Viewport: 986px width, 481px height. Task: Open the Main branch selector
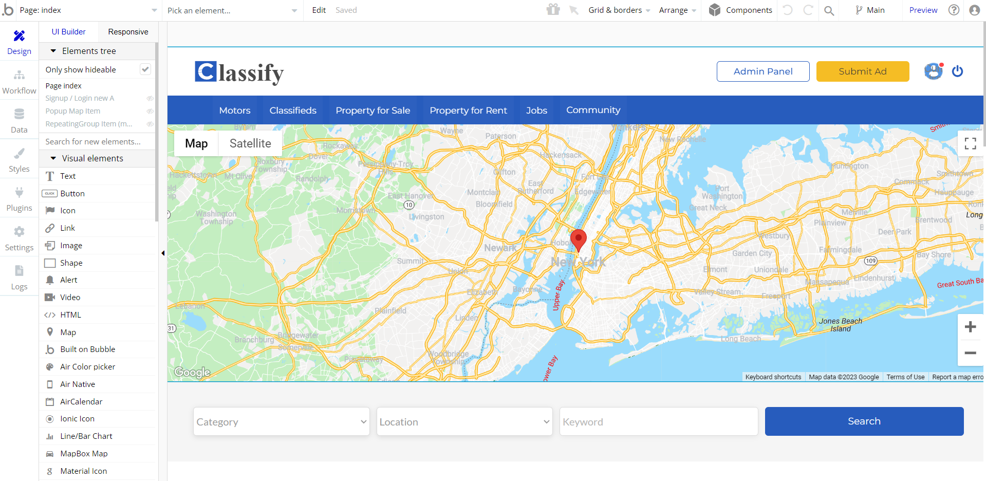coord(870,10)
